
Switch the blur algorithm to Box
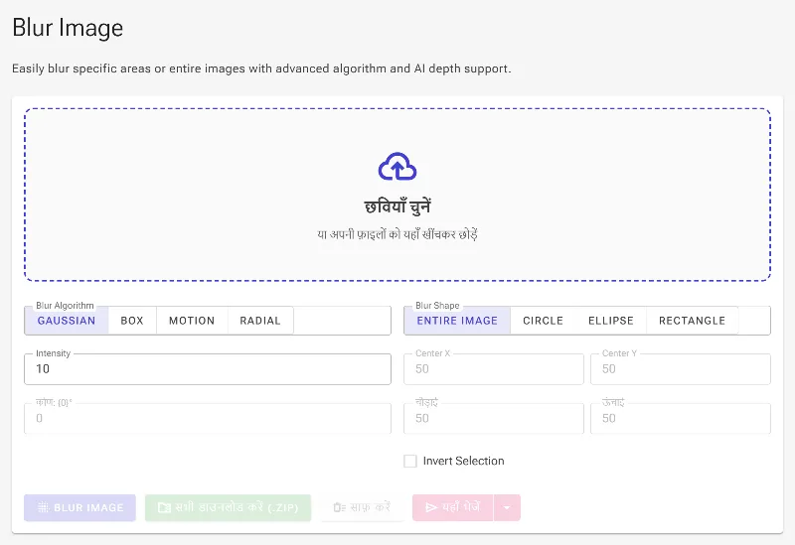click(x=132, y=321)
